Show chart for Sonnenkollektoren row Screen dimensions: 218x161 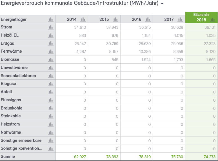point(51,76)
